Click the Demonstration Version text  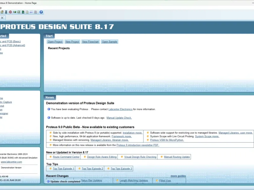point(11,168)
